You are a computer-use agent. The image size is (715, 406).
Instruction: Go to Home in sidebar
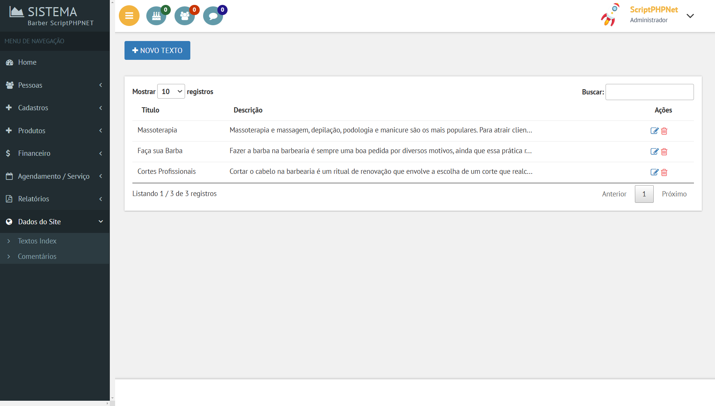(x=27, y=62)
